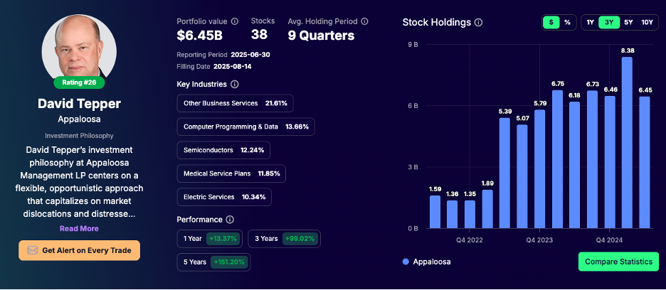Select the 3Y chart range
Screen dimensions: 666x290
[609, 23]
